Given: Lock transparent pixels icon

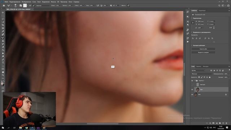Looking at the screenshot, I should click(199, 77).
